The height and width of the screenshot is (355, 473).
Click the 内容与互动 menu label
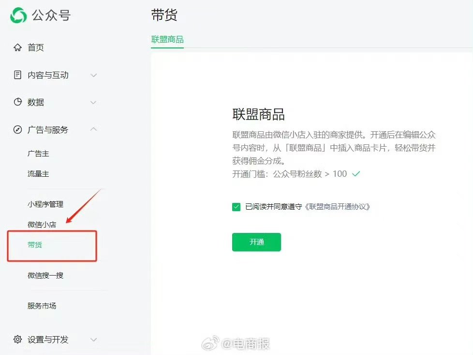click(48, 75)
